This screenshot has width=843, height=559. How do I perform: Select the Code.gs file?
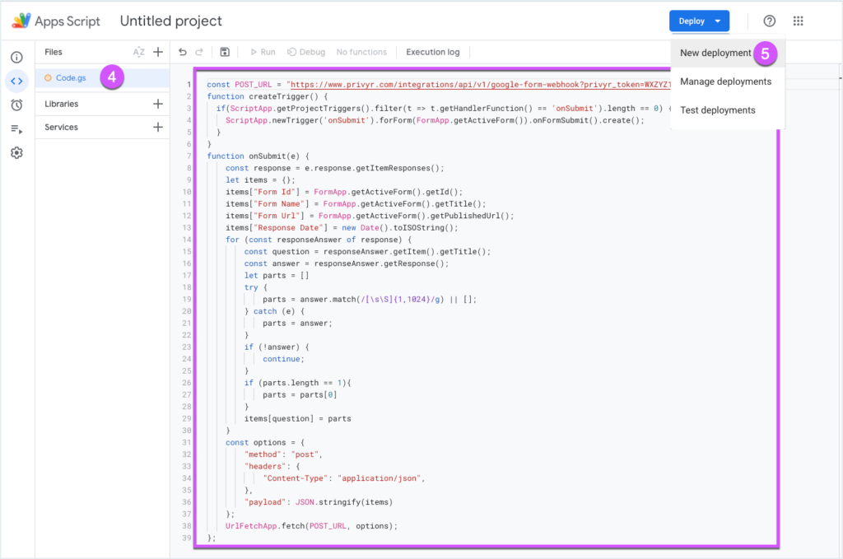71,78
